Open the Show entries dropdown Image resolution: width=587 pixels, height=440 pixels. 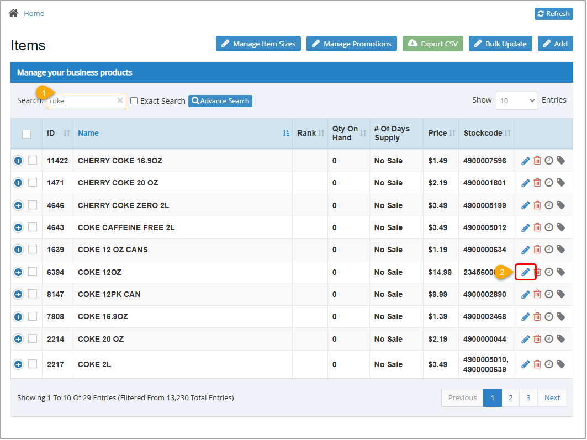516,100
